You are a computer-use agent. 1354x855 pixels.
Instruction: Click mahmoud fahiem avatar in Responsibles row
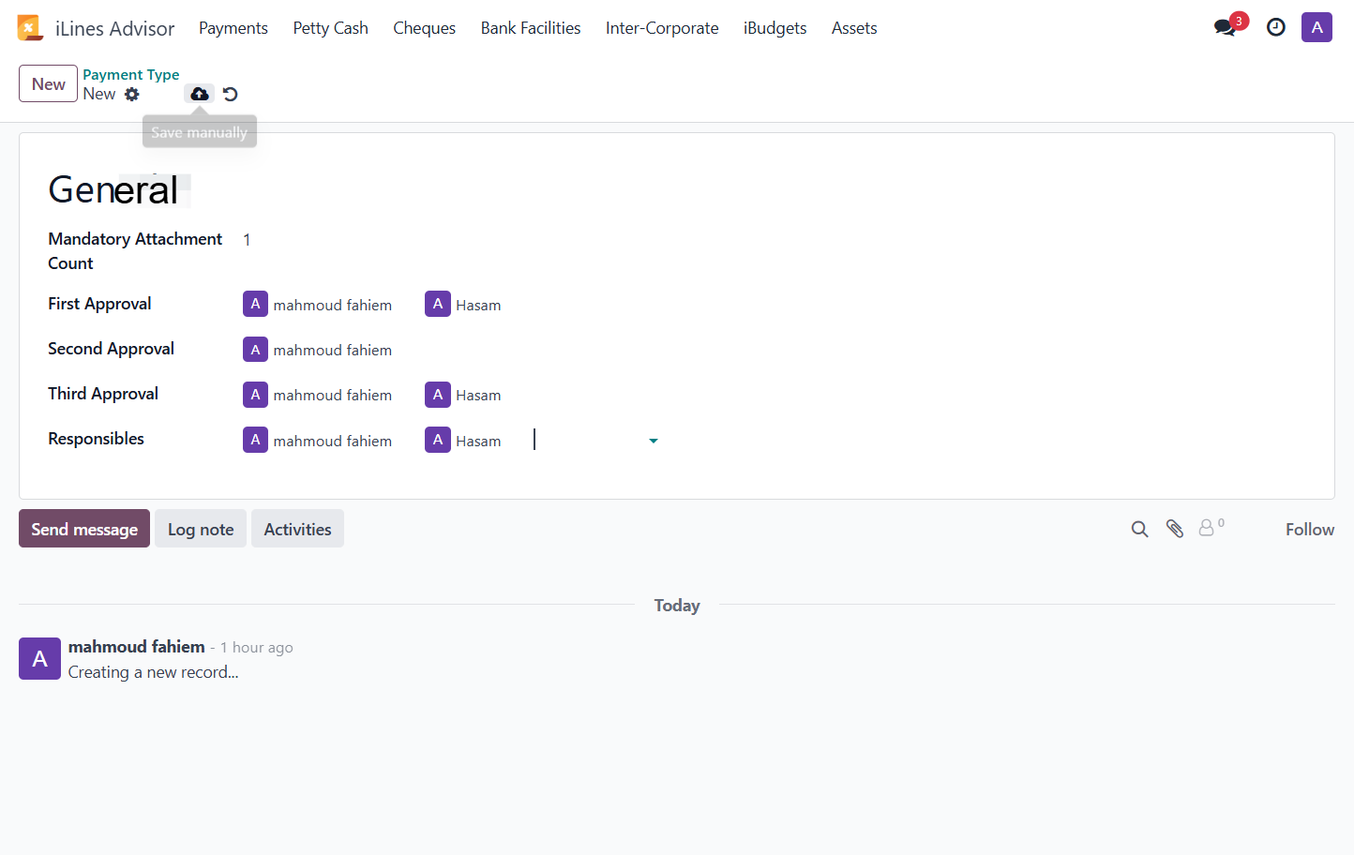(x=255, y=440)
